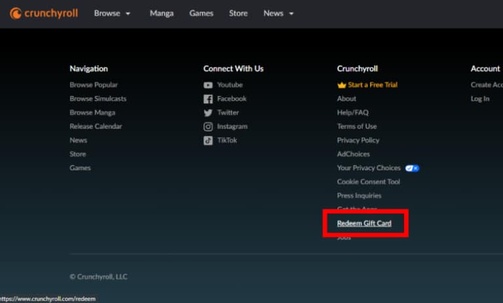Viewport: 503px width, 303px height.
Task: Click the Youtube icon in Connect With Us
Action: click(x=208, y=85)
